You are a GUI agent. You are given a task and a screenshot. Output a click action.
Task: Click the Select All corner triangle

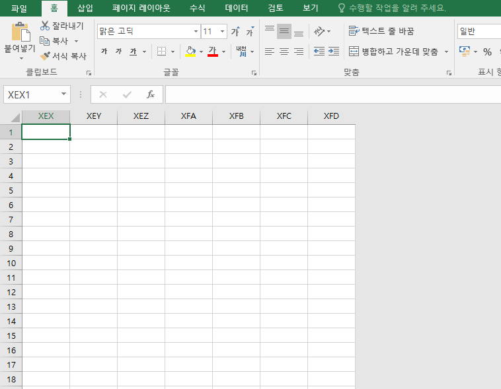pyautogui.click(x=15, y=118)
